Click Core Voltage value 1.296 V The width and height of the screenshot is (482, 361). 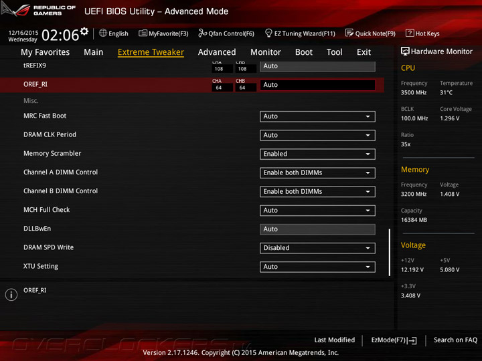pyautogui.click(x=449, y=118)
